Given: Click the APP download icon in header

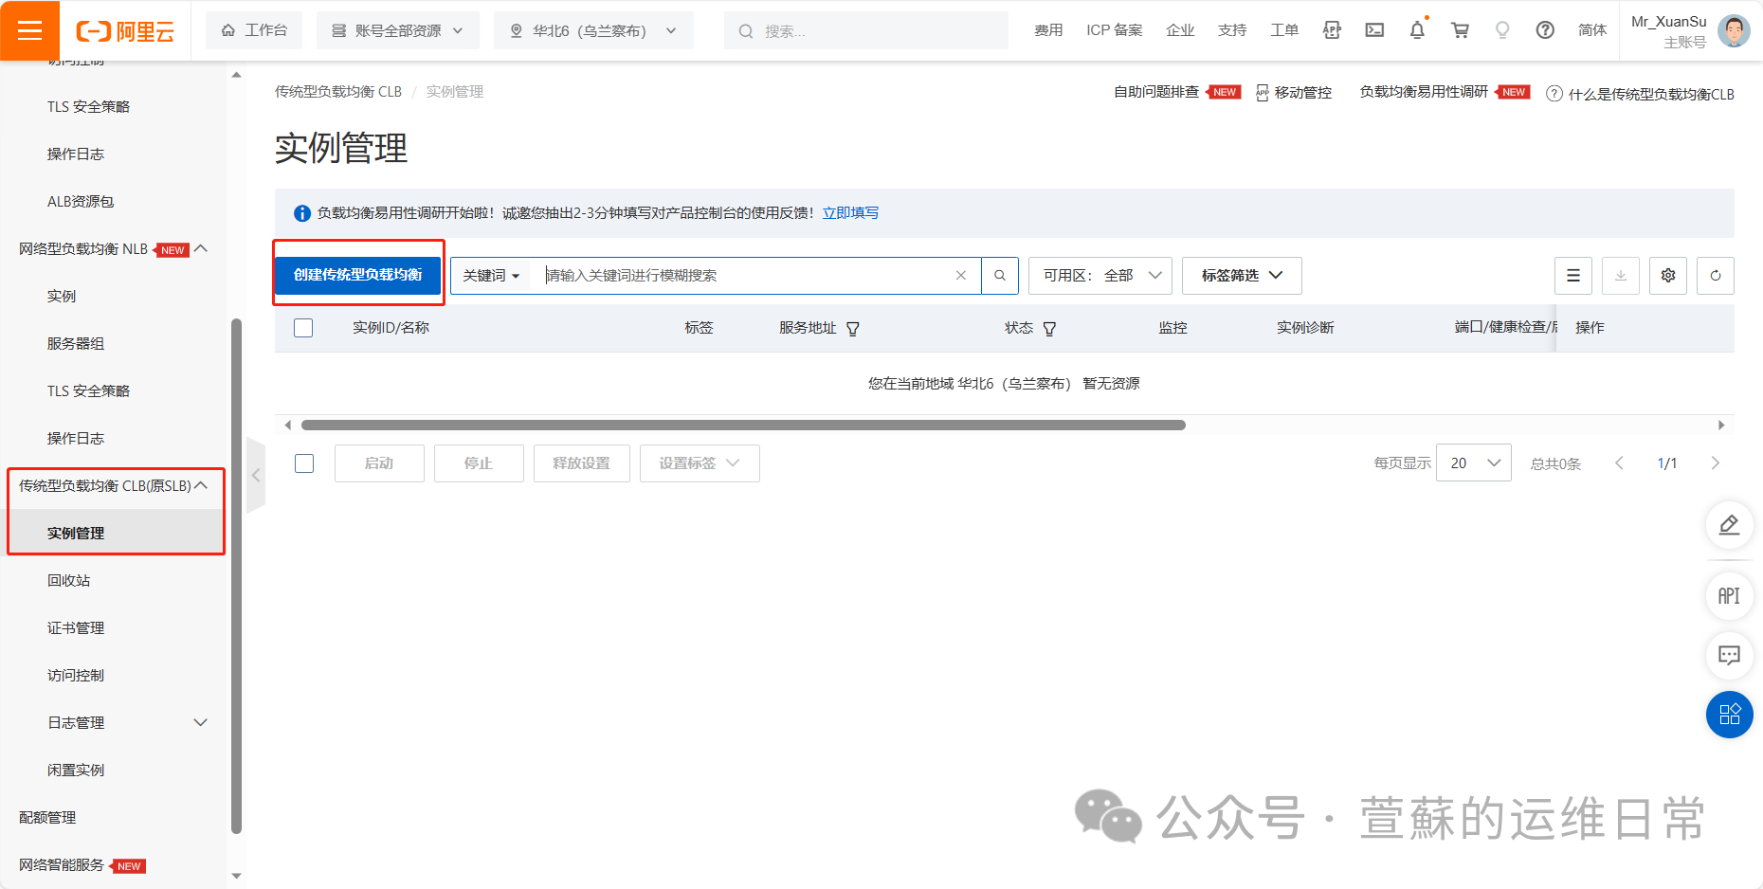Looking at the screenshot, I should point(1332,30).
